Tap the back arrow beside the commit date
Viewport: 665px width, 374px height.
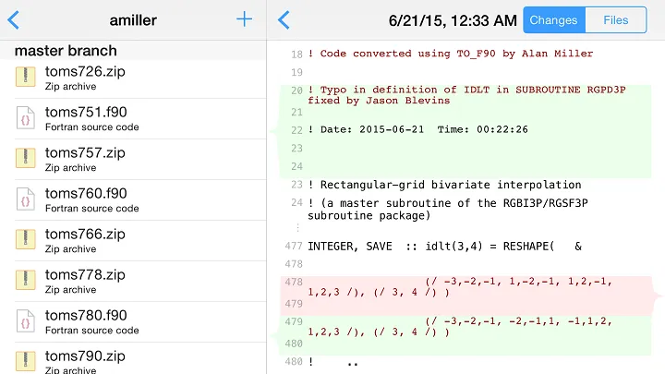pyautogui.click(x=284, y=19)
